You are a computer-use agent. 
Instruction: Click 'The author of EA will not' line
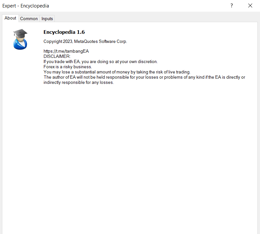144,77
